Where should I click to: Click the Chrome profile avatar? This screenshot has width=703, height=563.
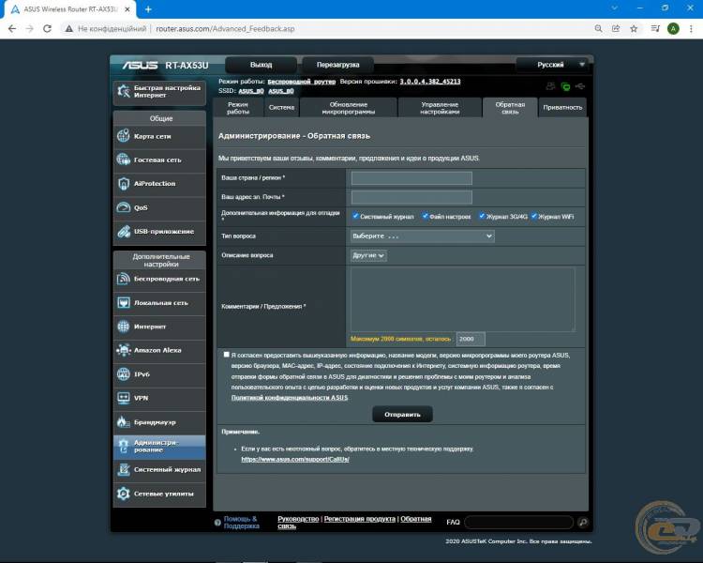click(x=673, y=29)
